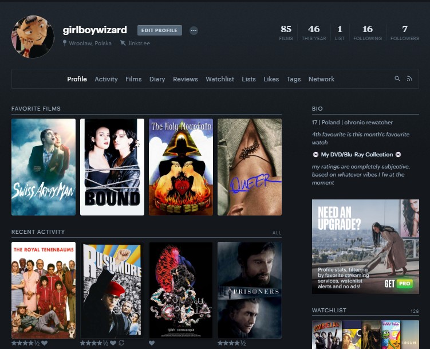Select the Bound favorite film poster

pyautogui.click(x=112, y=167)
